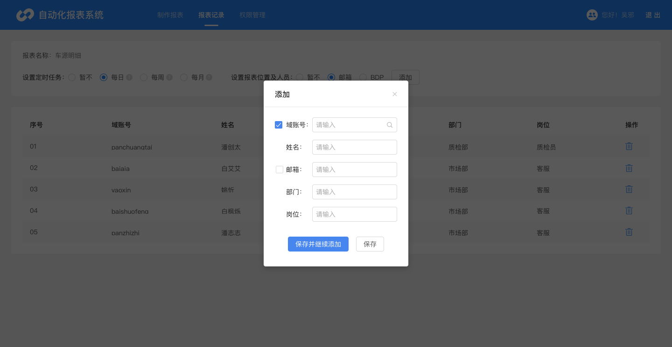The height and width of the screenshot is (347, 672).
Task: Click the report name 车源明细
Action: pyautogui.click(x=68, y=55)
